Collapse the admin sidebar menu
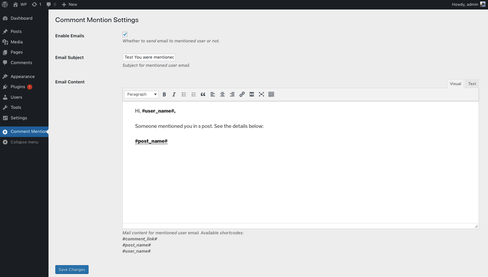This screenshot has height=277, width=488. coord(24,142)
